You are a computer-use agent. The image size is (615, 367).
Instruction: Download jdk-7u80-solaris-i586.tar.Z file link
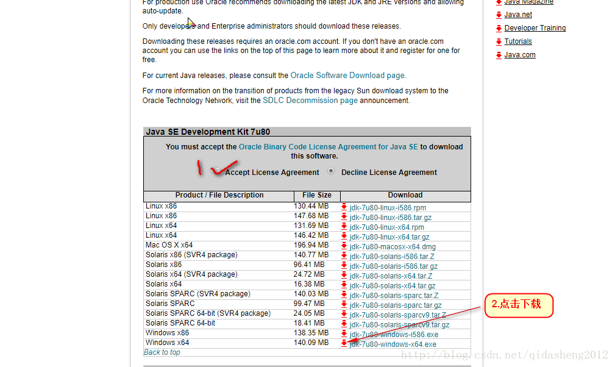392,257
